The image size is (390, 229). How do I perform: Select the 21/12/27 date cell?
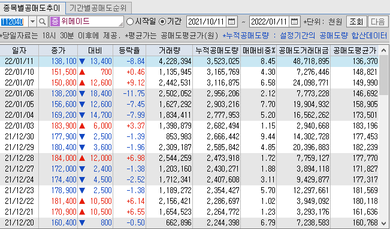pos(19,169)
